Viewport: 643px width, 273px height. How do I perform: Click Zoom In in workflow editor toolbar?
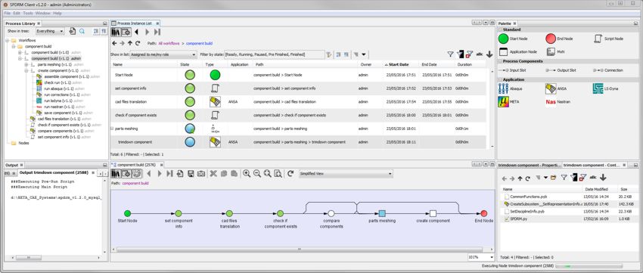click(247, 174)
